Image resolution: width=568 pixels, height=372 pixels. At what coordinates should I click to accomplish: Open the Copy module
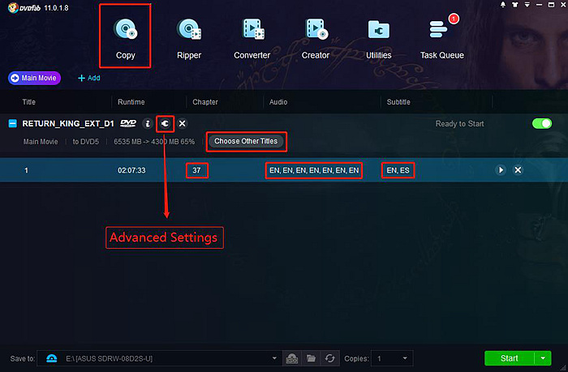click(x=125, y=38)
